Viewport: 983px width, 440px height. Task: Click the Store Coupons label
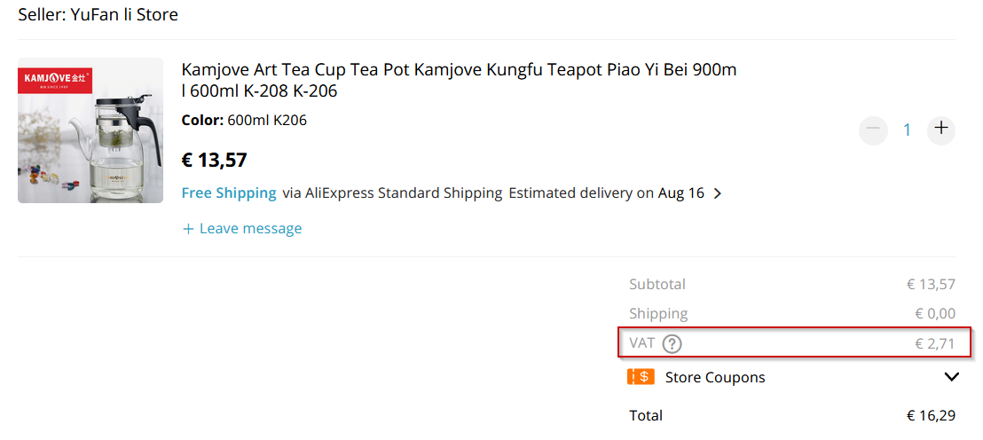(715, 377)
